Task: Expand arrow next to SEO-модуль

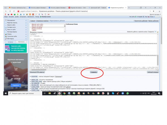Action: (x=26, y=39)
